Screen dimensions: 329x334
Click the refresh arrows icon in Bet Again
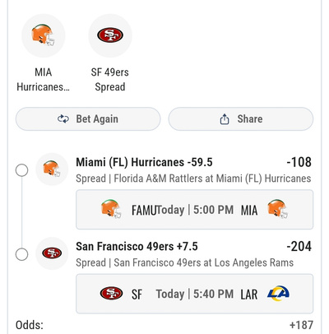[x=63, y=119]
